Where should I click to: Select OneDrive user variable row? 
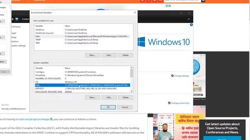pos(82,30)
